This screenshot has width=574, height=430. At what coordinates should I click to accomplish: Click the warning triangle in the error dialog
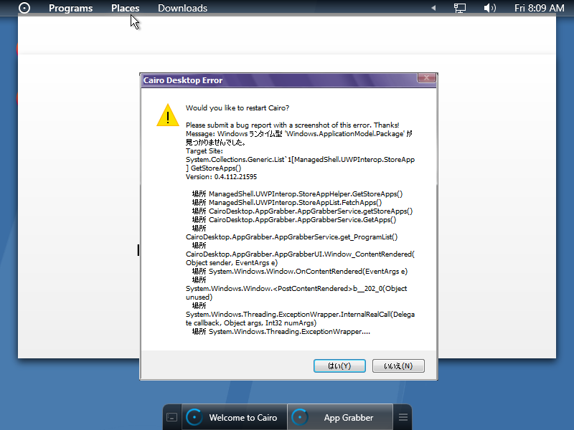click(x=167, y=115)
